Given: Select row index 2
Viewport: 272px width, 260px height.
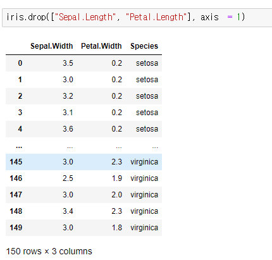Looking at the screenshot, I should 20,96.
